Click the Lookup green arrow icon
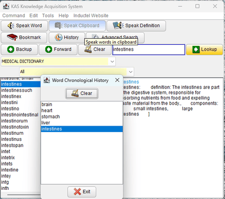The height and width of the screenshot is (199, 225). pyautogui.click(x=196, y=50)
